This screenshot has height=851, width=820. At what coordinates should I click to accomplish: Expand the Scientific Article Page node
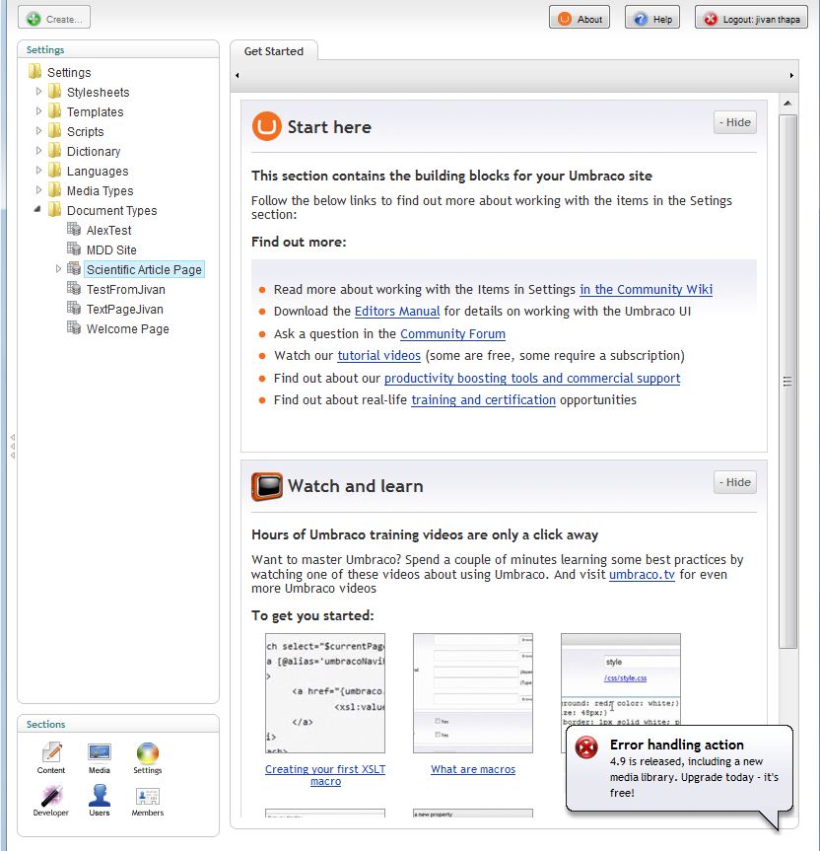coord(58,268)
